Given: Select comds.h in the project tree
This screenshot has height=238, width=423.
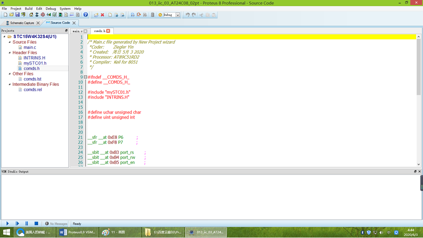Looking at the screenshot, I should coord(31,69).
